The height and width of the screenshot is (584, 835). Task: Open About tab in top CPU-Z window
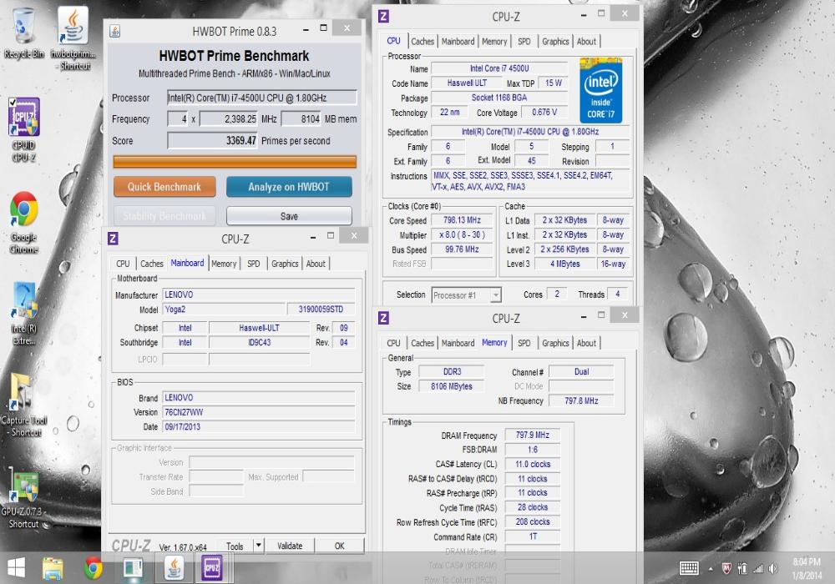pyautogui.click(x=586, y=42)
